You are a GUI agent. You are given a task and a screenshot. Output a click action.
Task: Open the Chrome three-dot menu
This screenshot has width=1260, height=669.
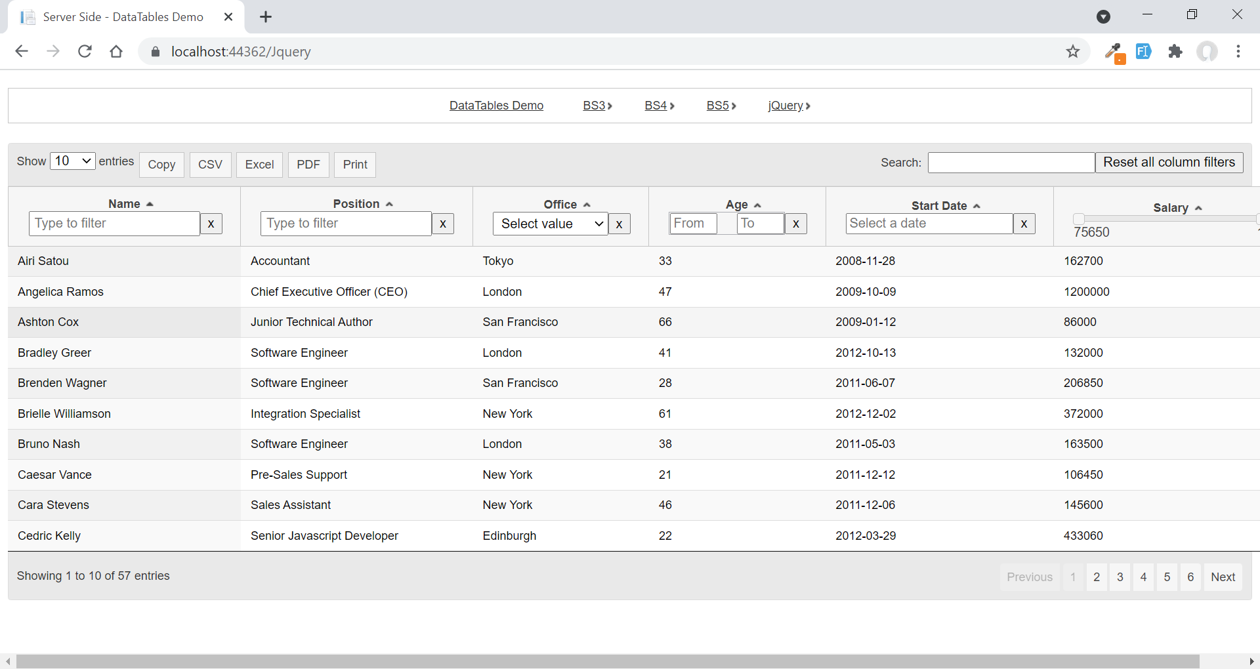point(1238,51)
